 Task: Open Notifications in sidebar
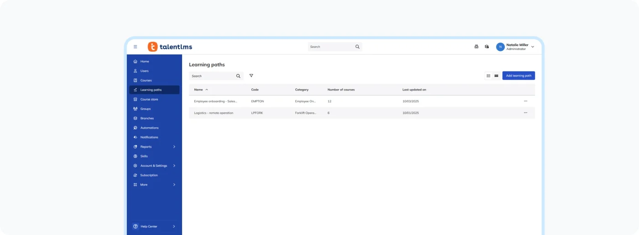154,137
